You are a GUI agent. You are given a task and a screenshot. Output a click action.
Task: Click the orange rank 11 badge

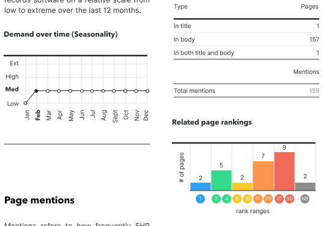pyautogui.click(x=258, y=199)
